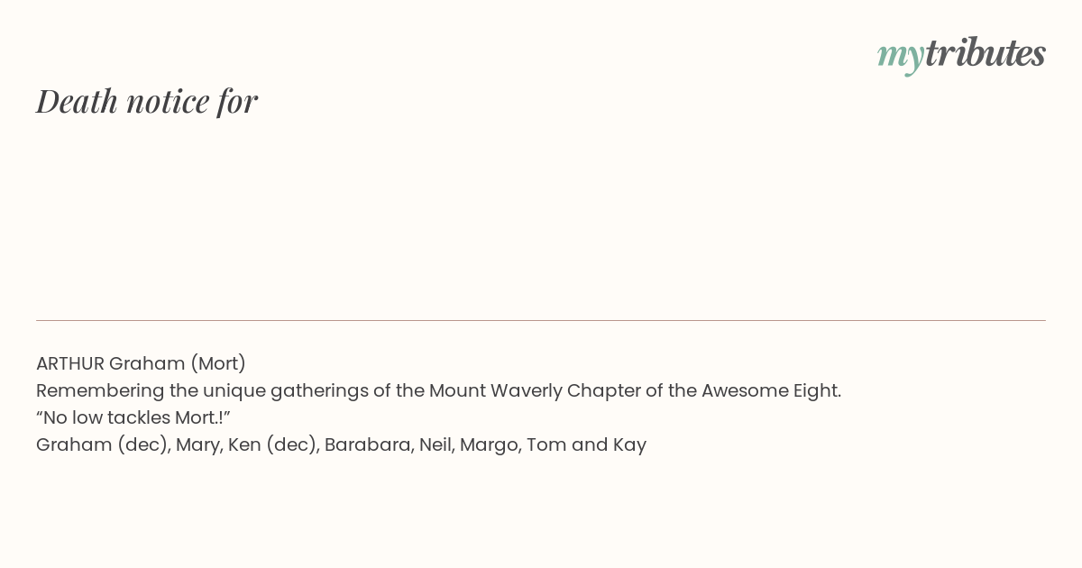Click the name "ARTHUR" in the notice
Screen dimensions: 1082x568
point(69,363)
